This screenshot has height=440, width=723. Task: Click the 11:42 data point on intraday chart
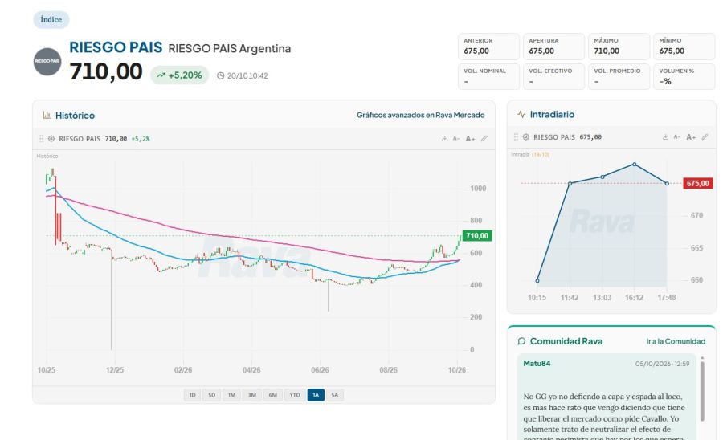(x=570, y=183)
